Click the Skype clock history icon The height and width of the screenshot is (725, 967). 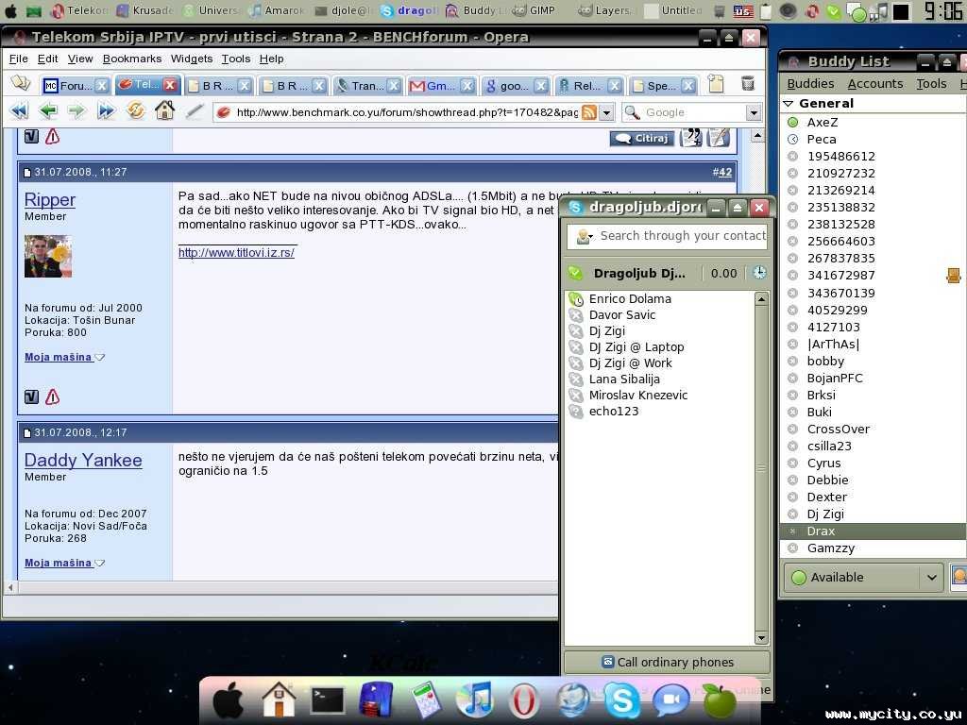click(x=759, y=273)
